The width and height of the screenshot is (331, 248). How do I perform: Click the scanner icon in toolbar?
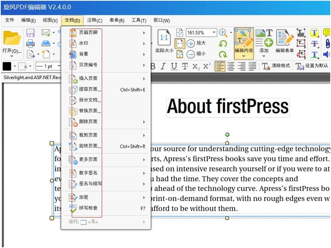46,43
